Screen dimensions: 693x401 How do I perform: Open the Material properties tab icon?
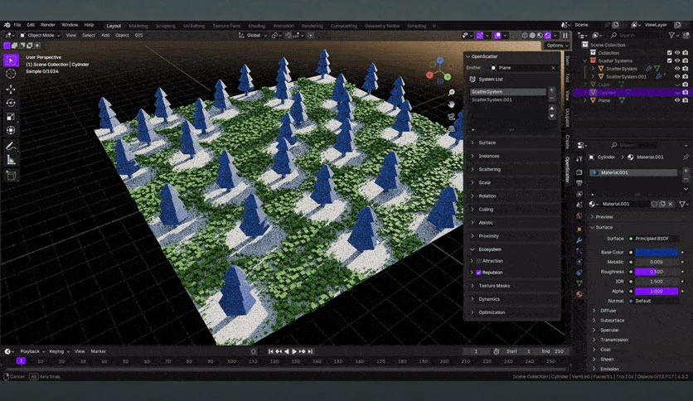pyautogui.click(x=579, y=293)
